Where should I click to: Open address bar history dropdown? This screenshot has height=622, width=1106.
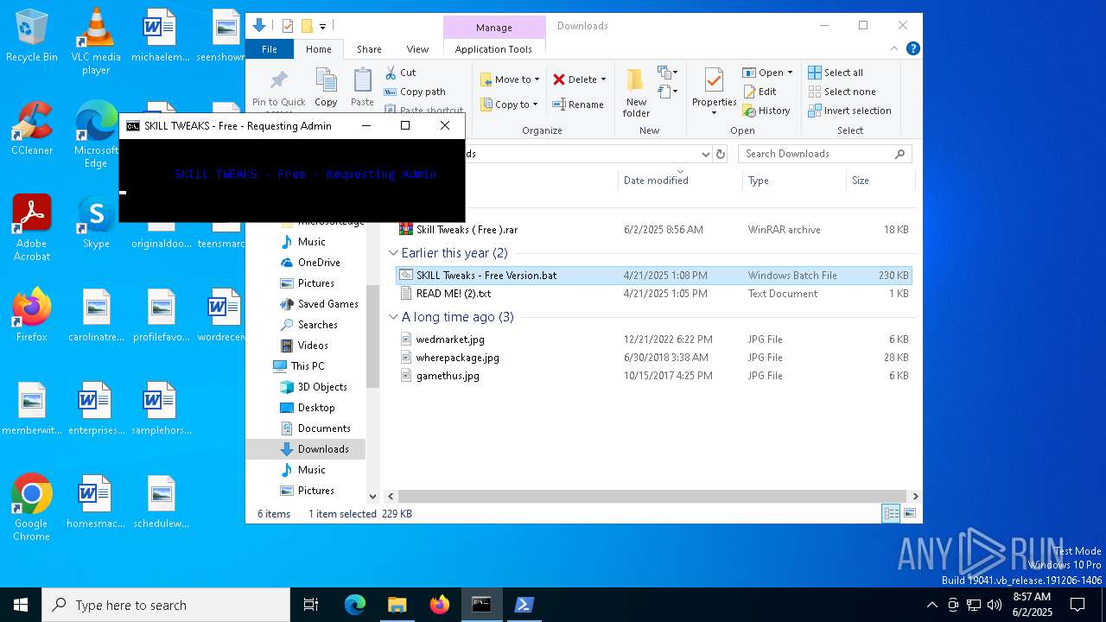pos(706,154)
